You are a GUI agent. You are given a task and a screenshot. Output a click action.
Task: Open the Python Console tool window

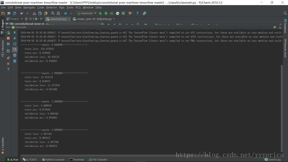[x=53, y=159]
